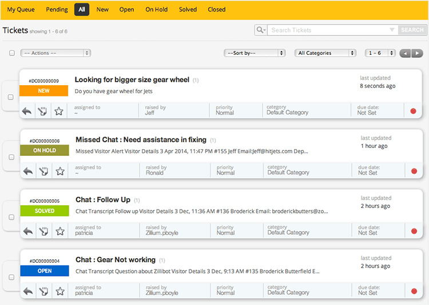Click red status dot on Missed Chat ticket
429x305 pixels.
point(414,171)
